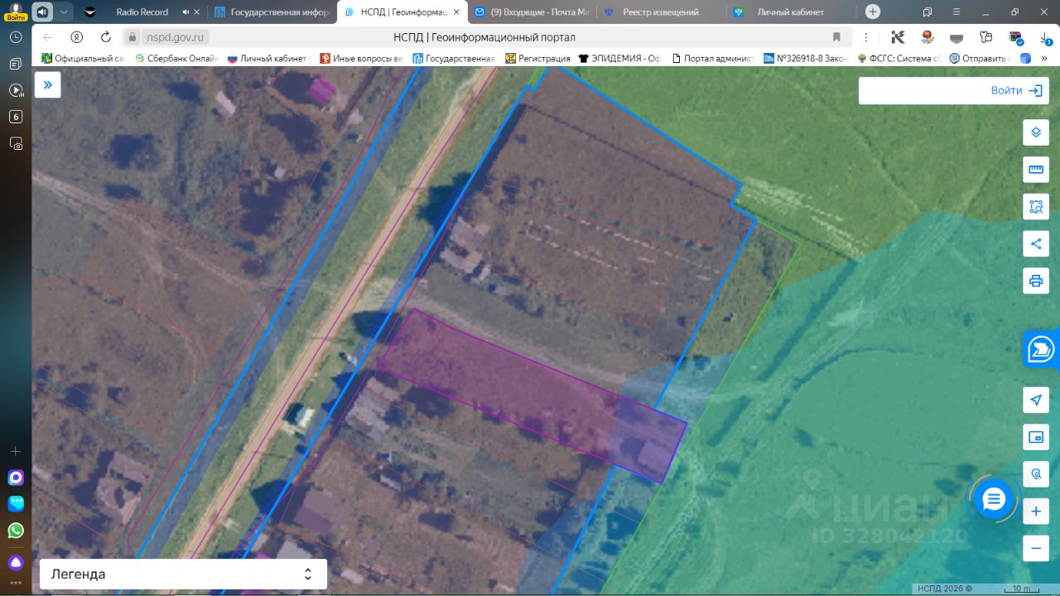
Task: Launch WhatsApp from the browser sidebar
Action: pyautogui.click(x=16, y=531)
